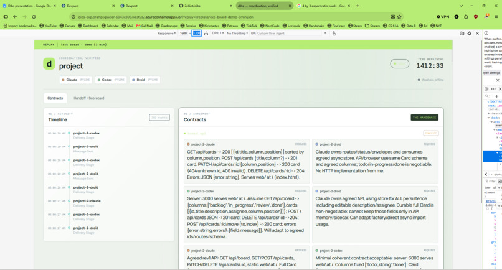Image resolution: width=502 pixels, height=270 pixels.
Task: Click the Custom User Agent field
Action: tap(289, 33)
